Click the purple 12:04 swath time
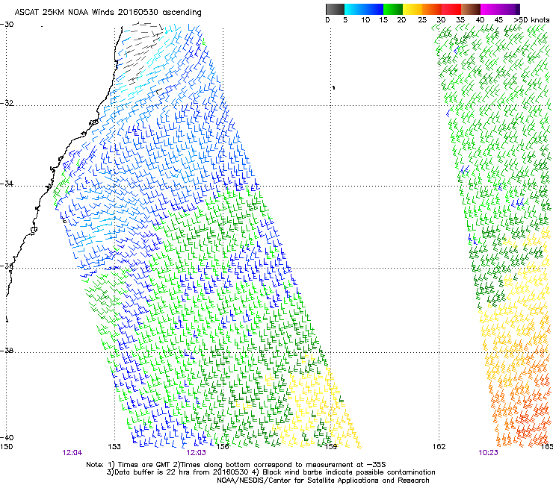The width and height of the screenshot is (553, 485). [72, 453]
